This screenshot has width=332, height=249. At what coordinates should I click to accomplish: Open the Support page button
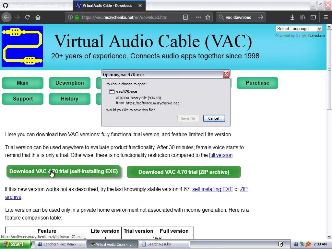[x=23, y=99]
